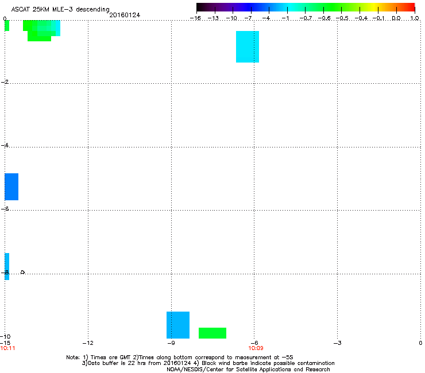Screen dimensions: 425x373
Task: Click the date label "20160124" in header
Action: point(125,15)
